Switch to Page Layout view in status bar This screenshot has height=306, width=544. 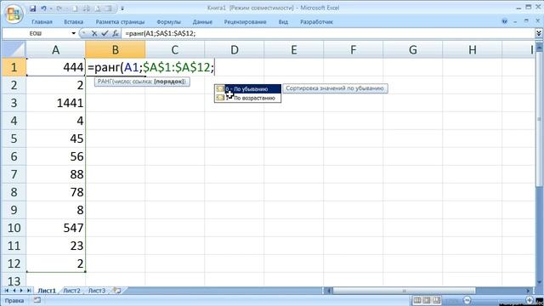[427, 300]
